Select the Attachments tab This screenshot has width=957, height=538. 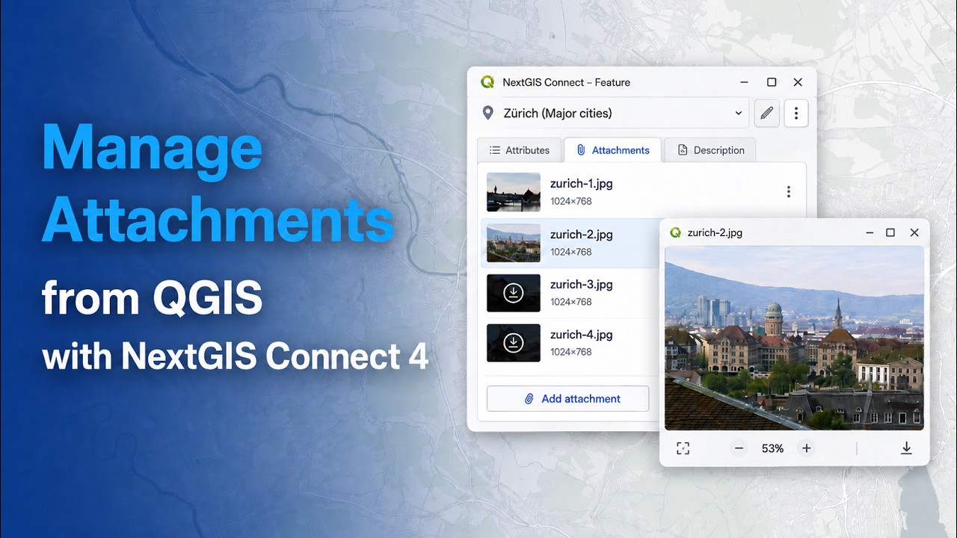pyautogui.click(x=612, y=150)
